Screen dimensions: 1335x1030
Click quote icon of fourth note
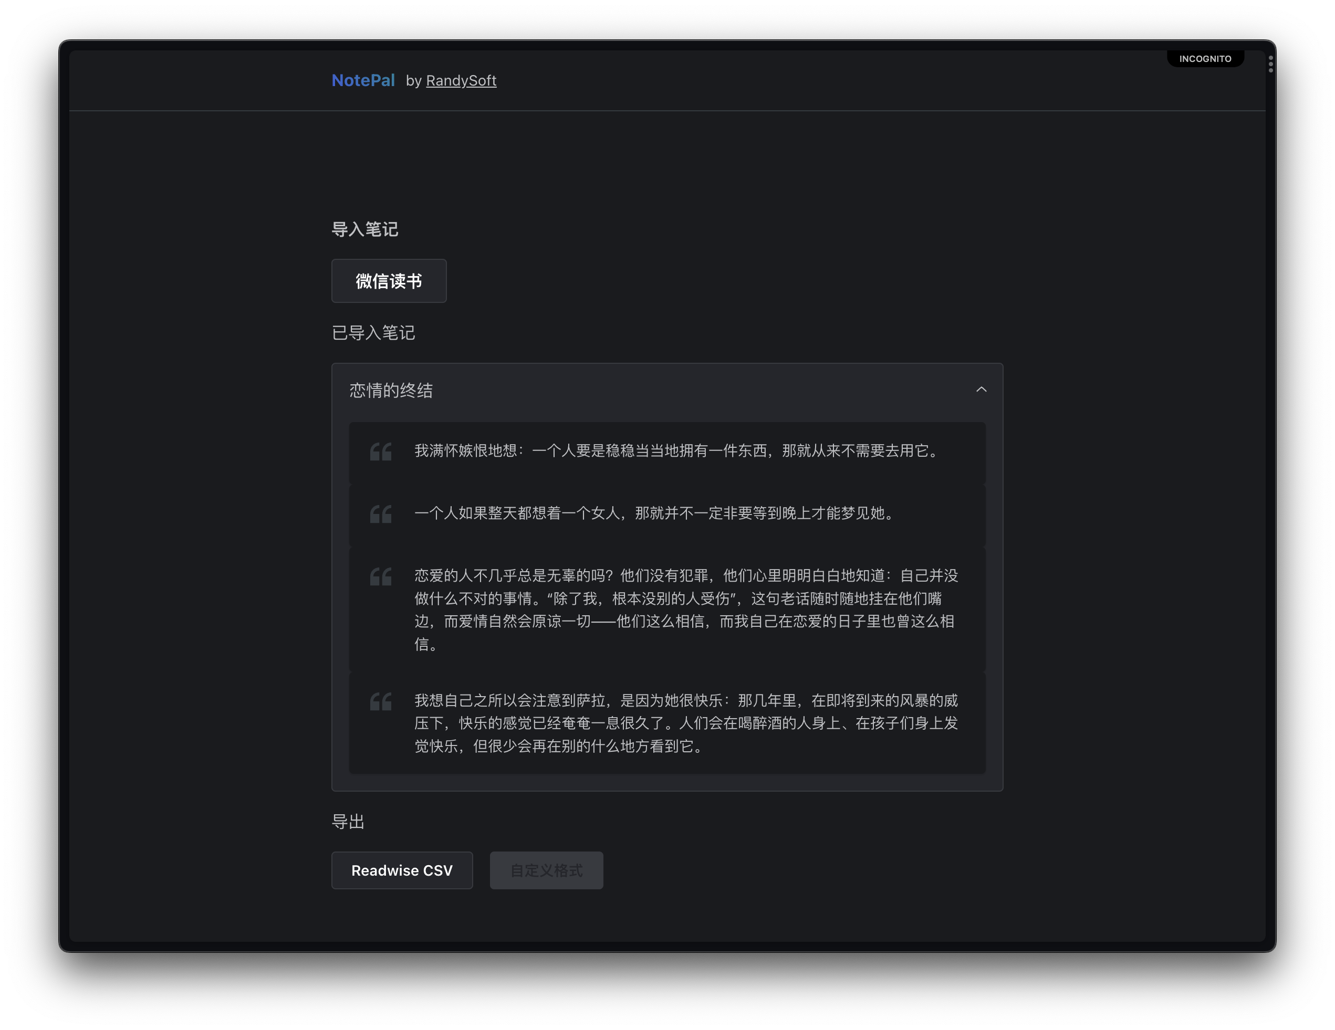pos(380,701)
